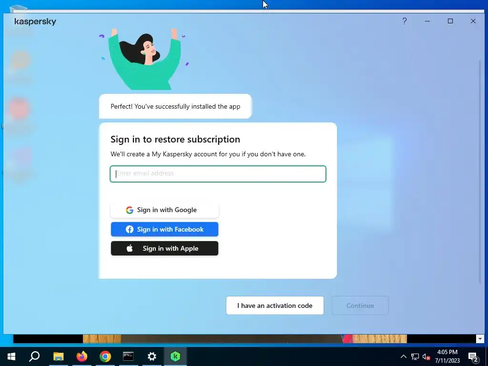Click the My Kaspersky account description text
Screen dimensions: 488x366
coord(208,154)
